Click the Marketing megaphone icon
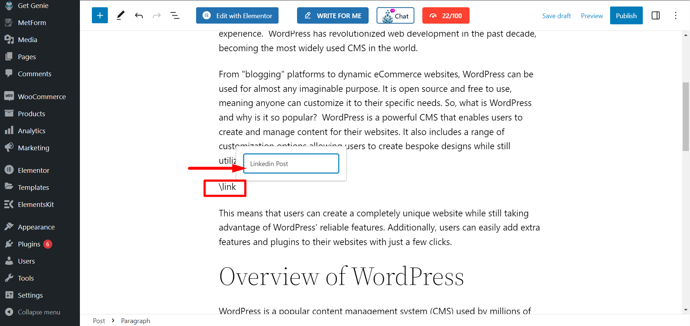The width and height of the screenshot is (690, 326). [9, 147]
